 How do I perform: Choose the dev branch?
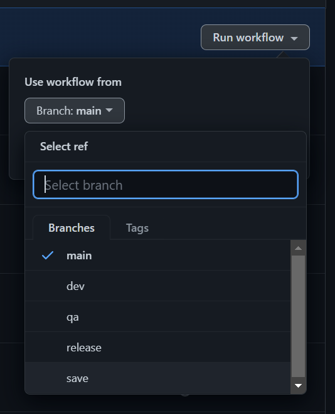click(x=158, y=286)
